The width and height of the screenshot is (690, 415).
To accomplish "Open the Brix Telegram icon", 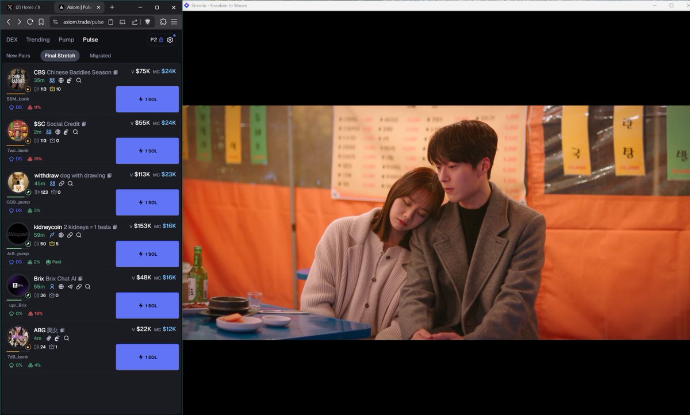I will [70, 286].
